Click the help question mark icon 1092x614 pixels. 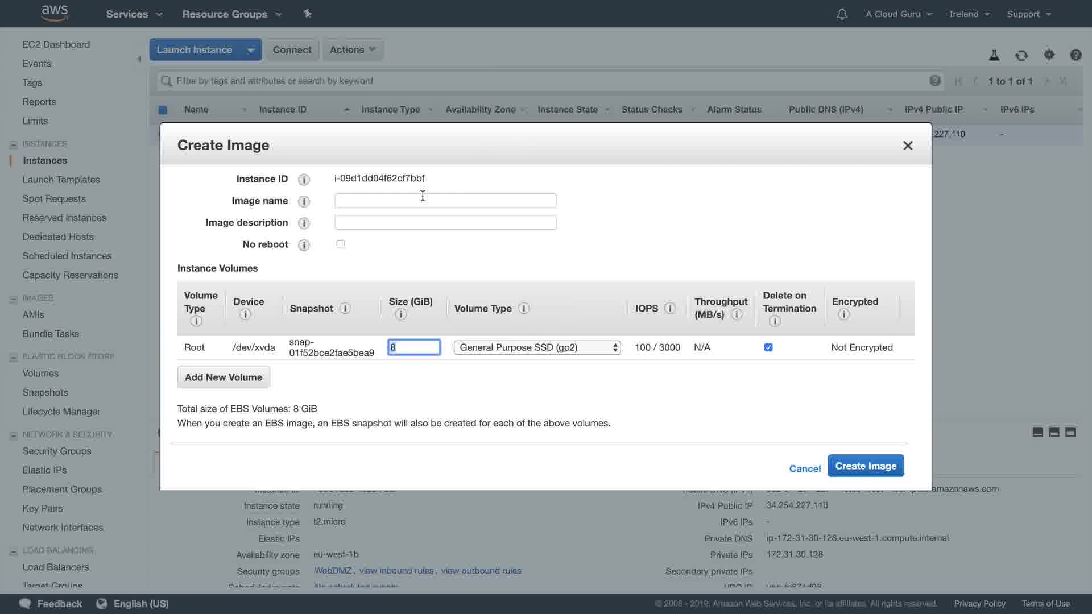point(1075,55)
